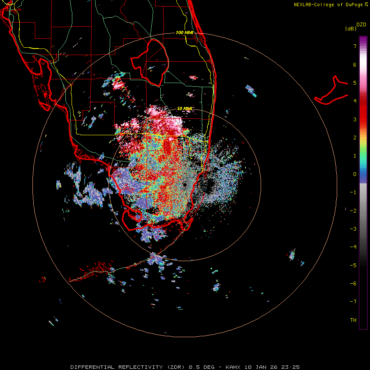Click the 100 NMI range ring label
370x370 pixels.
coord(185,32)
